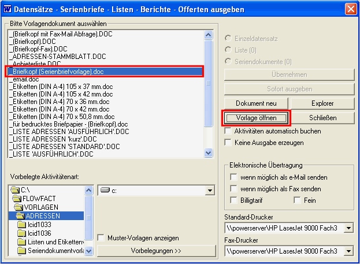Enable Aktivitäten automatisch buchen checkbox
Viewport: 360px width, 264px height.
pyautogui.click(x=228, y=131)
